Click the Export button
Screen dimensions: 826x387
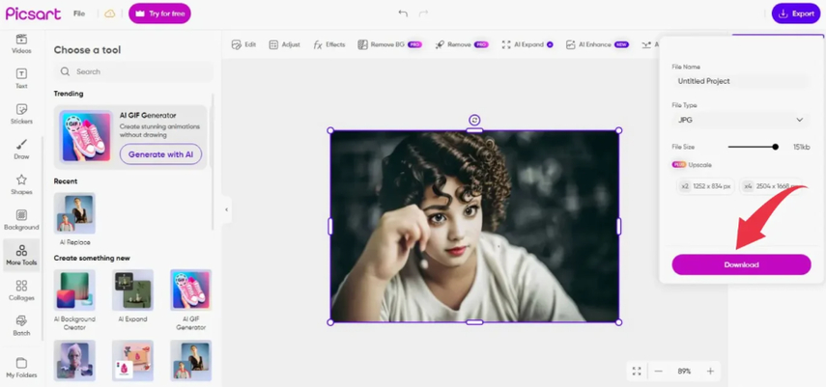tap(798, 14)
